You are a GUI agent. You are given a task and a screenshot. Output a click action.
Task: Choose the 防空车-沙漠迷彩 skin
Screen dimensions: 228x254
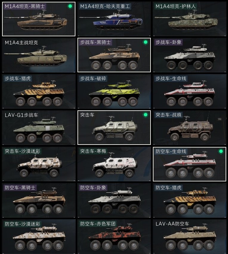39,236
